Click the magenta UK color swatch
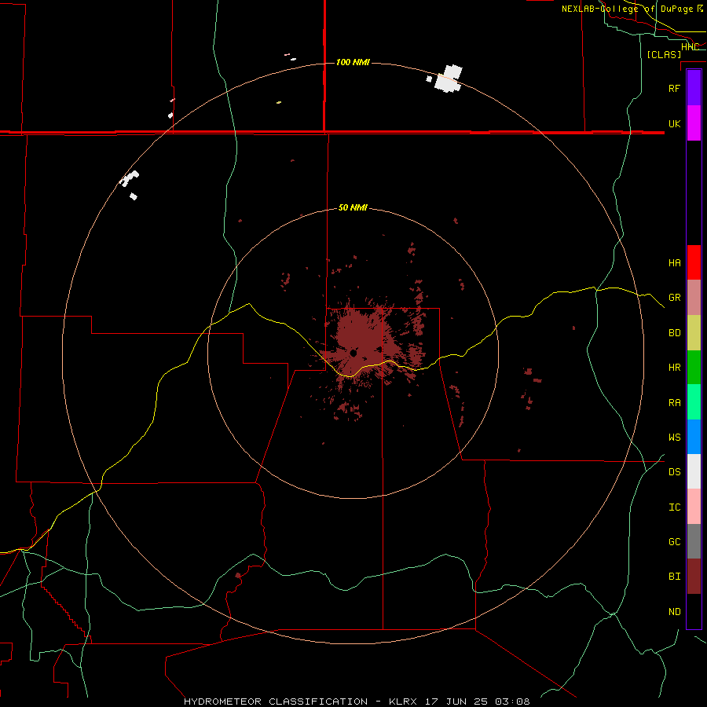The height and width of the screenshot is (707, 707). tap(694, 123)
